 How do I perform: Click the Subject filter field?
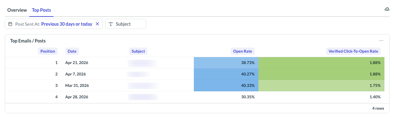(126, 24)
